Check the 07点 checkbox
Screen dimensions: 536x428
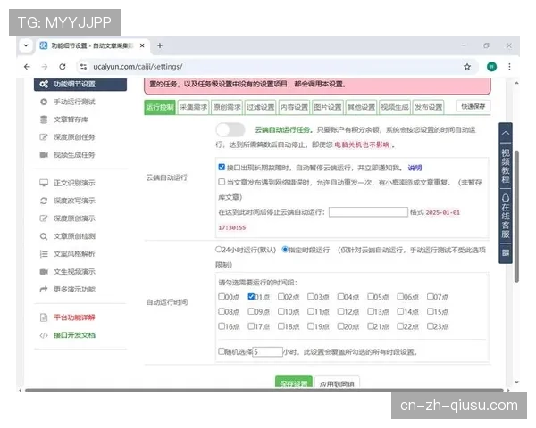431,296
